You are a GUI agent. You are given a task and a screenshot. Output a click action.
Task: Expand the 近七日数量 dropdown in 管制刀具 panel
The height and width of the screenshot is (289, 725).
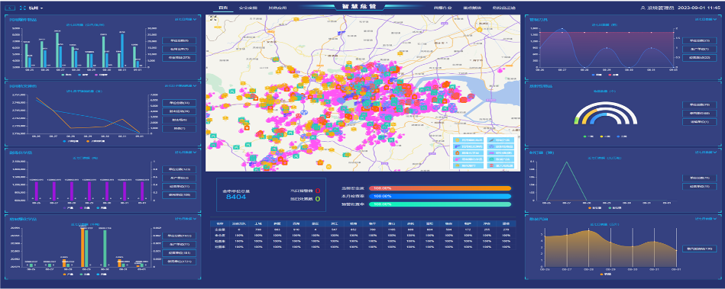click(706, 19)
